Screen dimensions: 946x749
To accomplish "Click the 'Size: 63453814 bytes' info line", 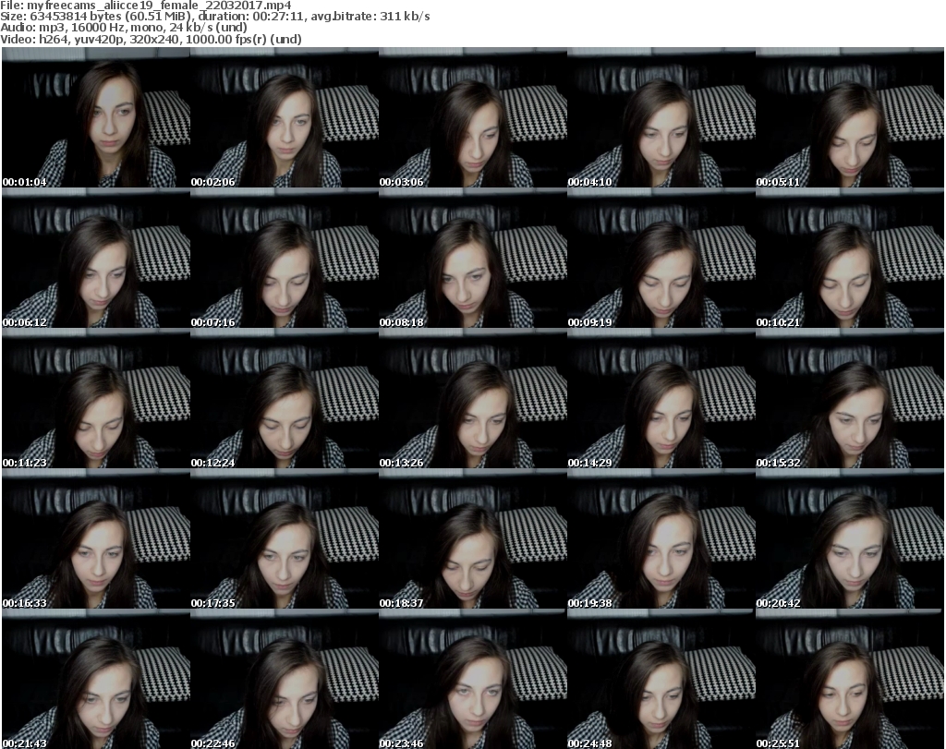I will pos(214,17).
